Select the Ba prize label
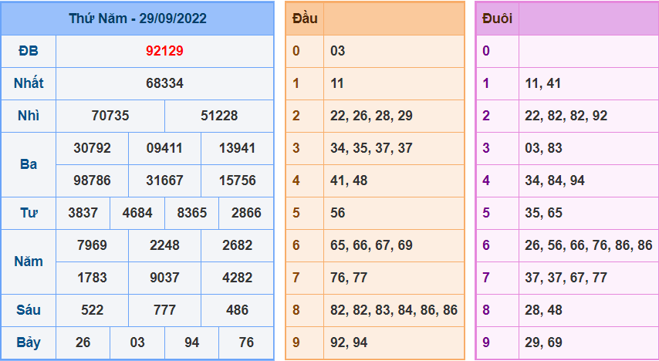 29,164
